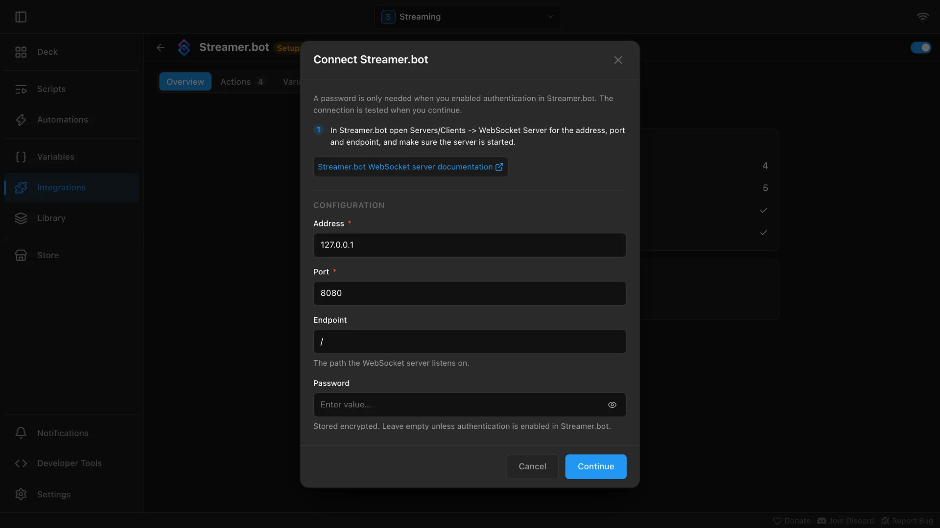This screenshot has height=528, width=940.
Task: Click the Continue button
Action: (596, 466)
